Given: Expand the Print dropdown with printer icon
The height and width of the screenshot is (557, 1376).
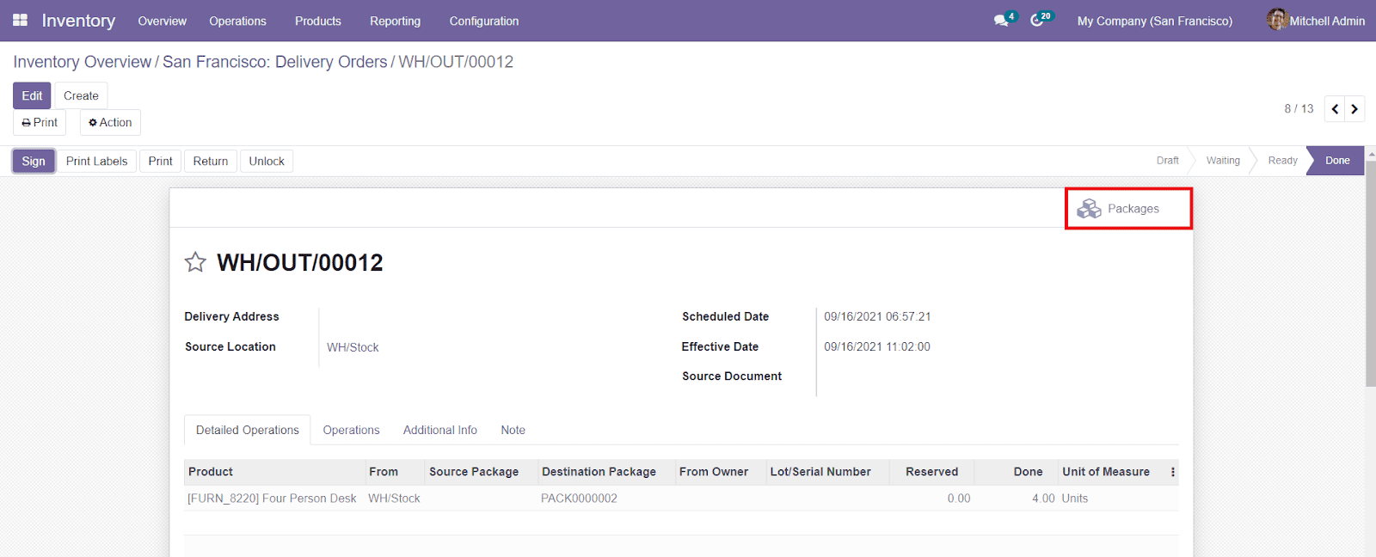Looking at the screenshot, I should click(x=40, y=122).
